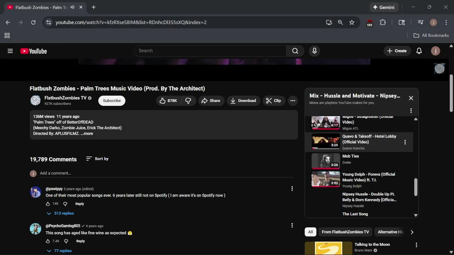Play Mob Ties by Drake
This screenshot has width=454, height=255.
[x=359, y=162]
